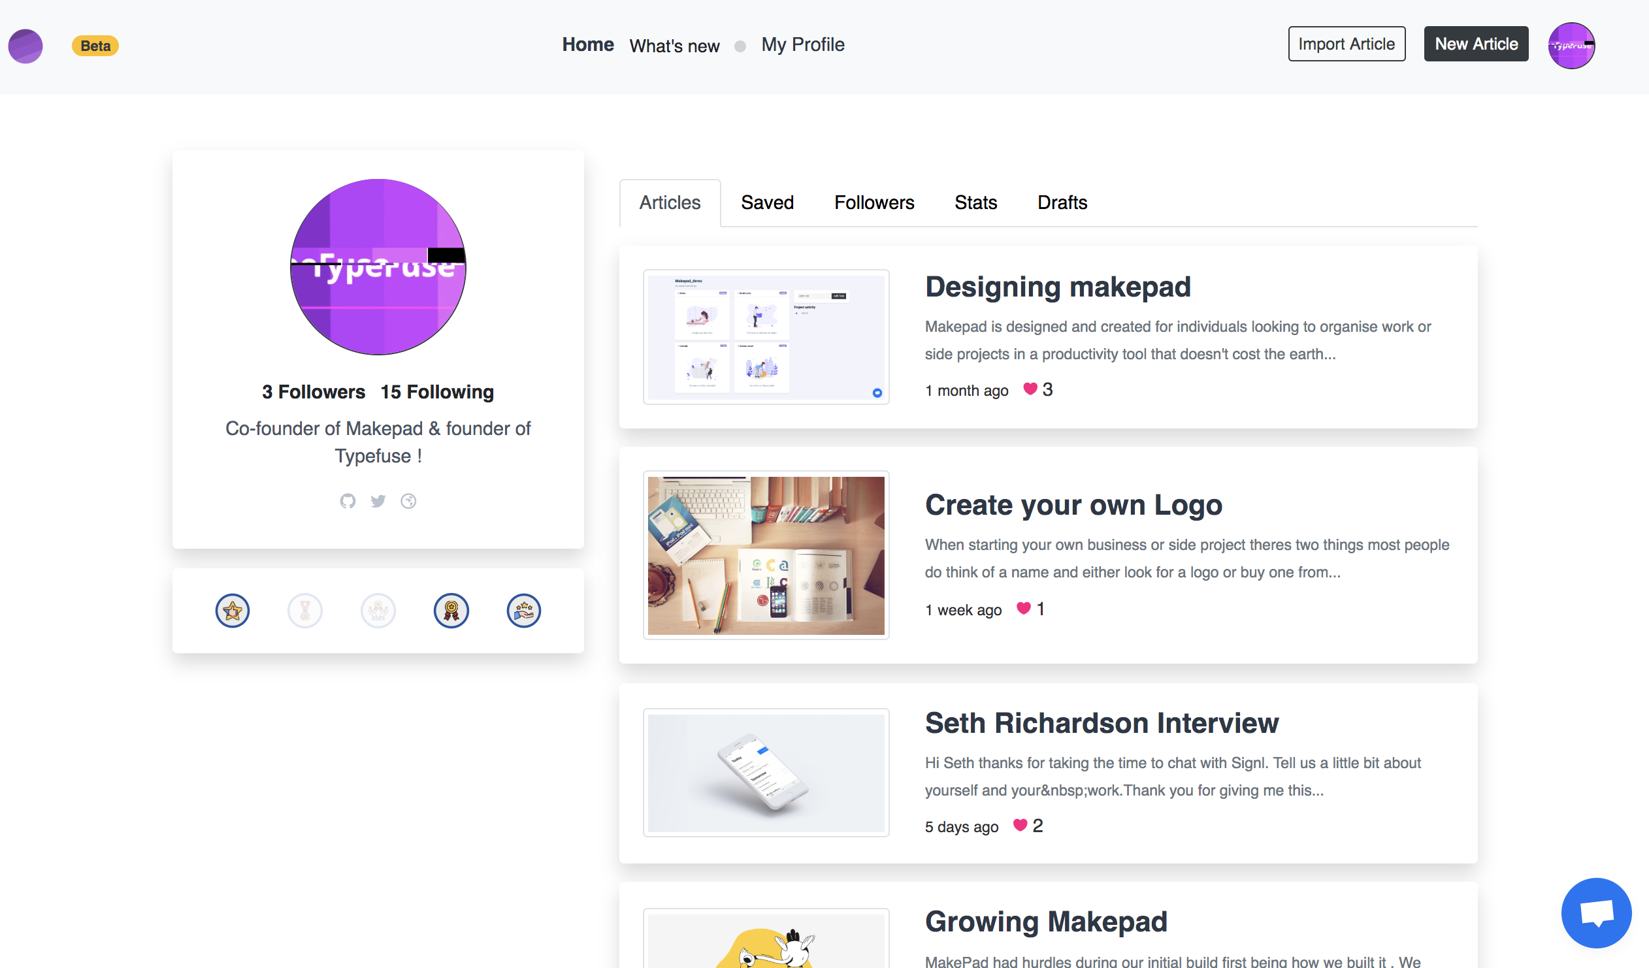The width and height of the screenshot is (1649, 968).
Task: Open the Create your own Logo thumbnail
Action: [x=766, y=555]
